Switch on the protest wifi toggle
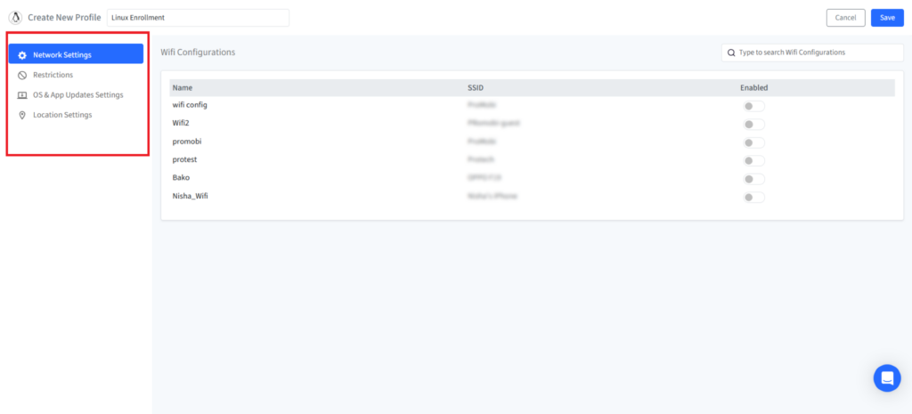This screenshot has width=912, height=414. 753,160
